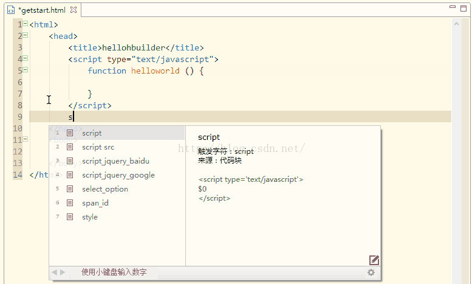This screenshot has height=284, width=472.
Task: Maximize the editor pane
Action: 463,8
